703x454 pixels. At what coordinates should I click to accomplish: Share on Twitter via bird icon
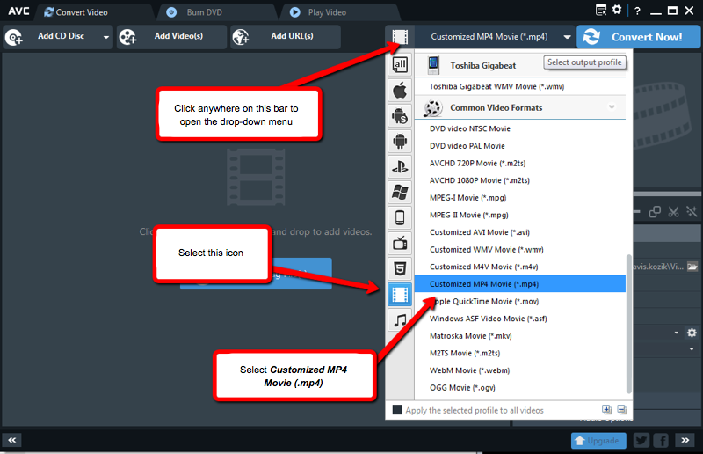click(641, 440)
